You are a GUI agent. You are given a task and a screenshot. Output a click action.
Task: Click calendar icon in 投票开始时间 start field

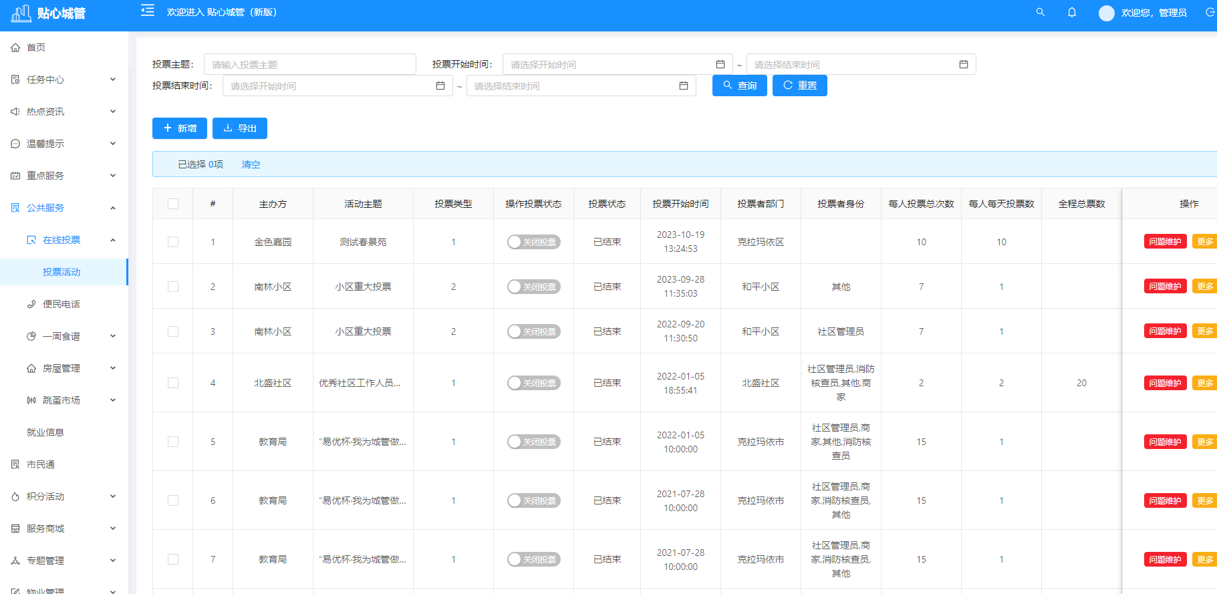[720, 64]
